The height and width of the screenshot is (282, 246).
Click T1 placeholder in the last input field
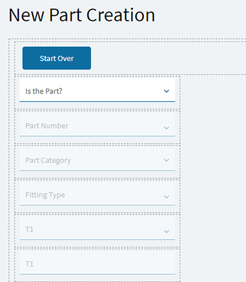coord(29,264)
